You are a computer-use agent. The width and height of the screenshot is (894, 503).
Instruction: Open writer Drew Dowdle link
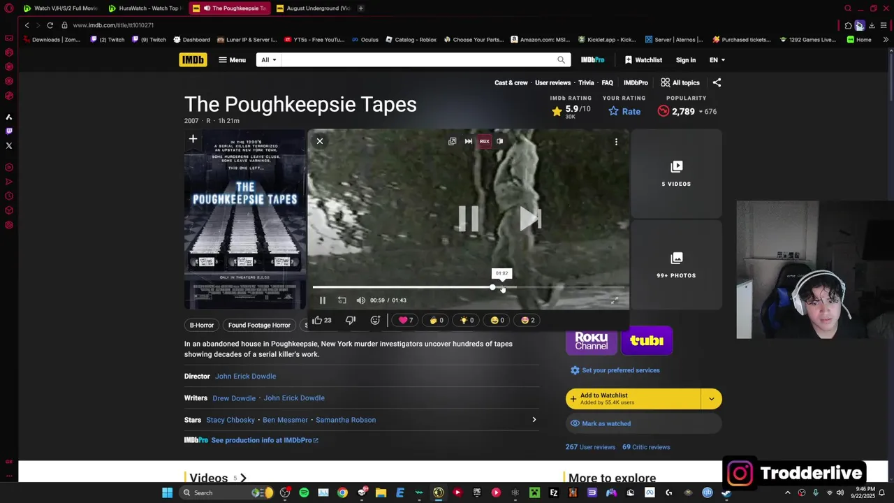(x=234, y=398)
